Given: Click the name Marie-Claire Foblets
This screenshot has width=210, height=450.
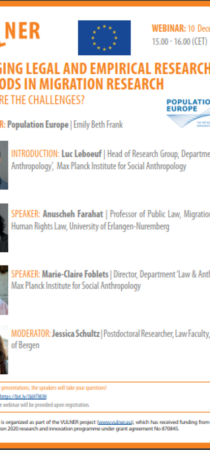Looking at the screenshot, I should click(x=75, y=274).
